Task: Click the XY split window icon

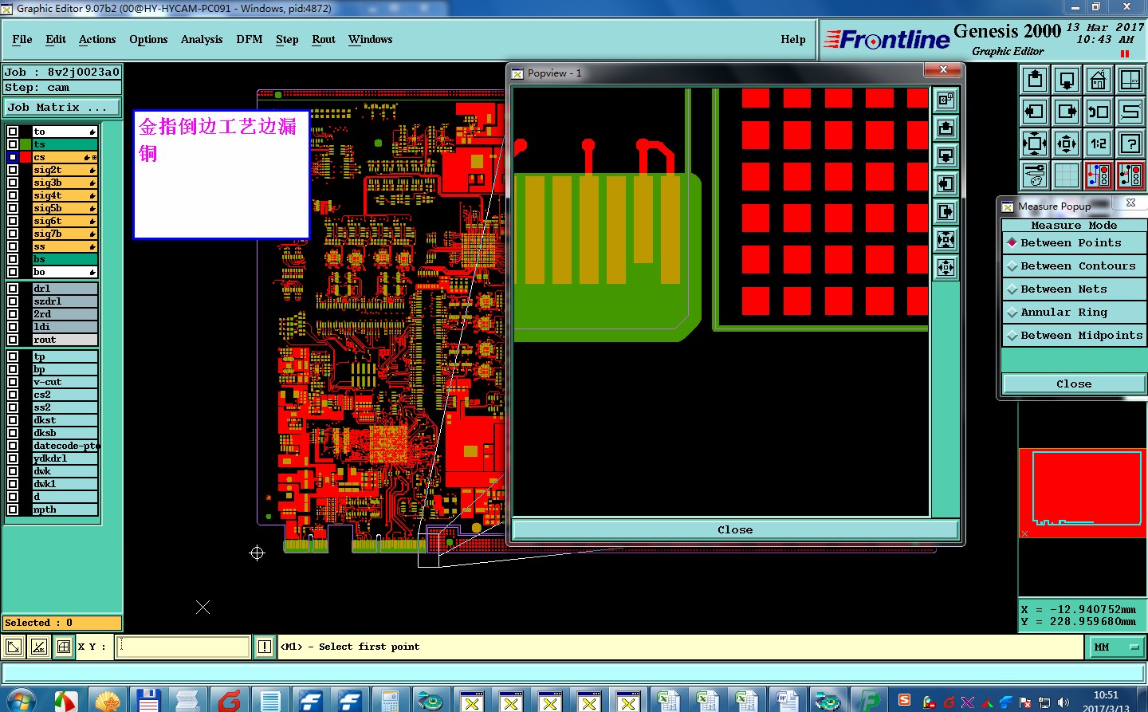Action: pos(1130,80)
